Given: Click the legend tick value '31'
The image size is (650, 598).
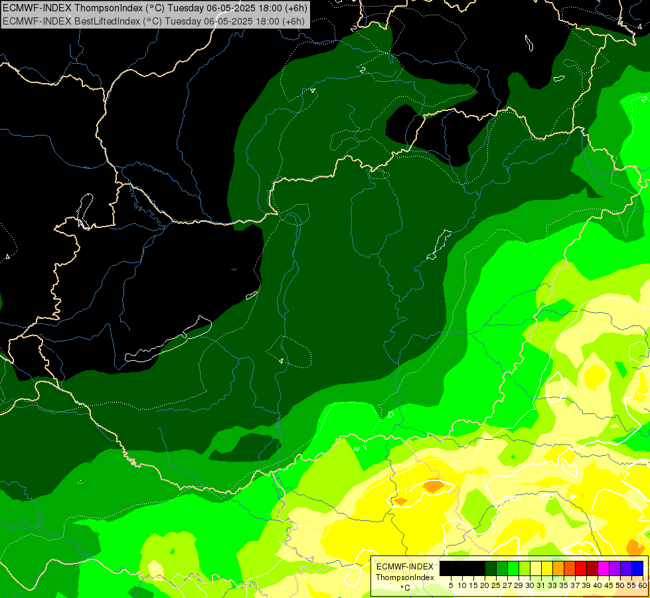Looking at the screenshot, I should (541, 585).
